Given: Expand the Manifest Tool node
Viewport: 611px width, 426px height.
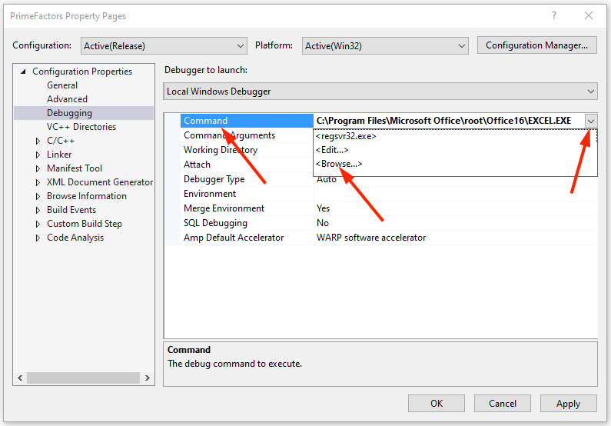Looking at the screenshot, I should click(38, 168).
